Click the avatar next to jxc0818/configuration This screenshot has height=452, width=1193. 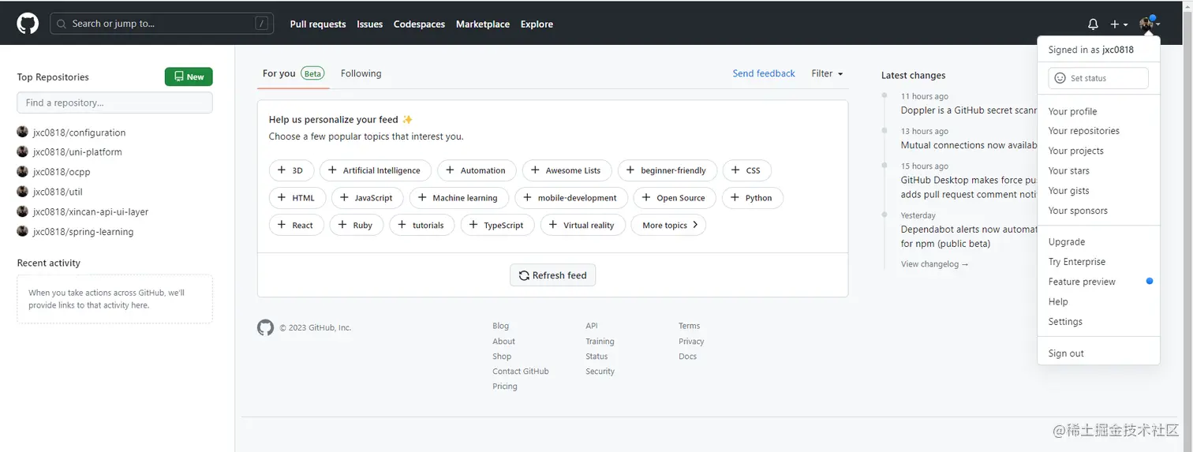(22, 132)
